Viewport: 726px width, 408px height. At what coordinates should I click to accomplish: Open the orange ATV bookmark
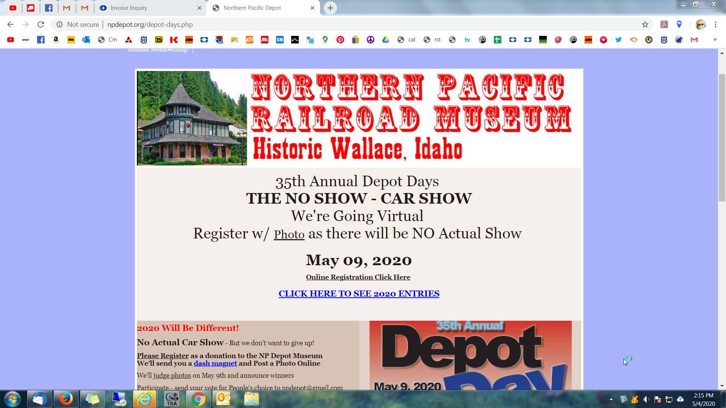coord(250,40)
